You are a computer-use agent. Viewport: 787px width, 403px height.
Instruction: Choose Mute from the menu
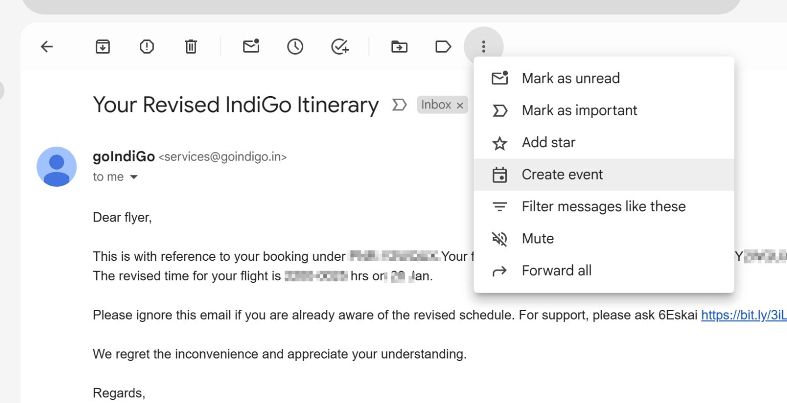pyautogui.click(x=604, y=239)
